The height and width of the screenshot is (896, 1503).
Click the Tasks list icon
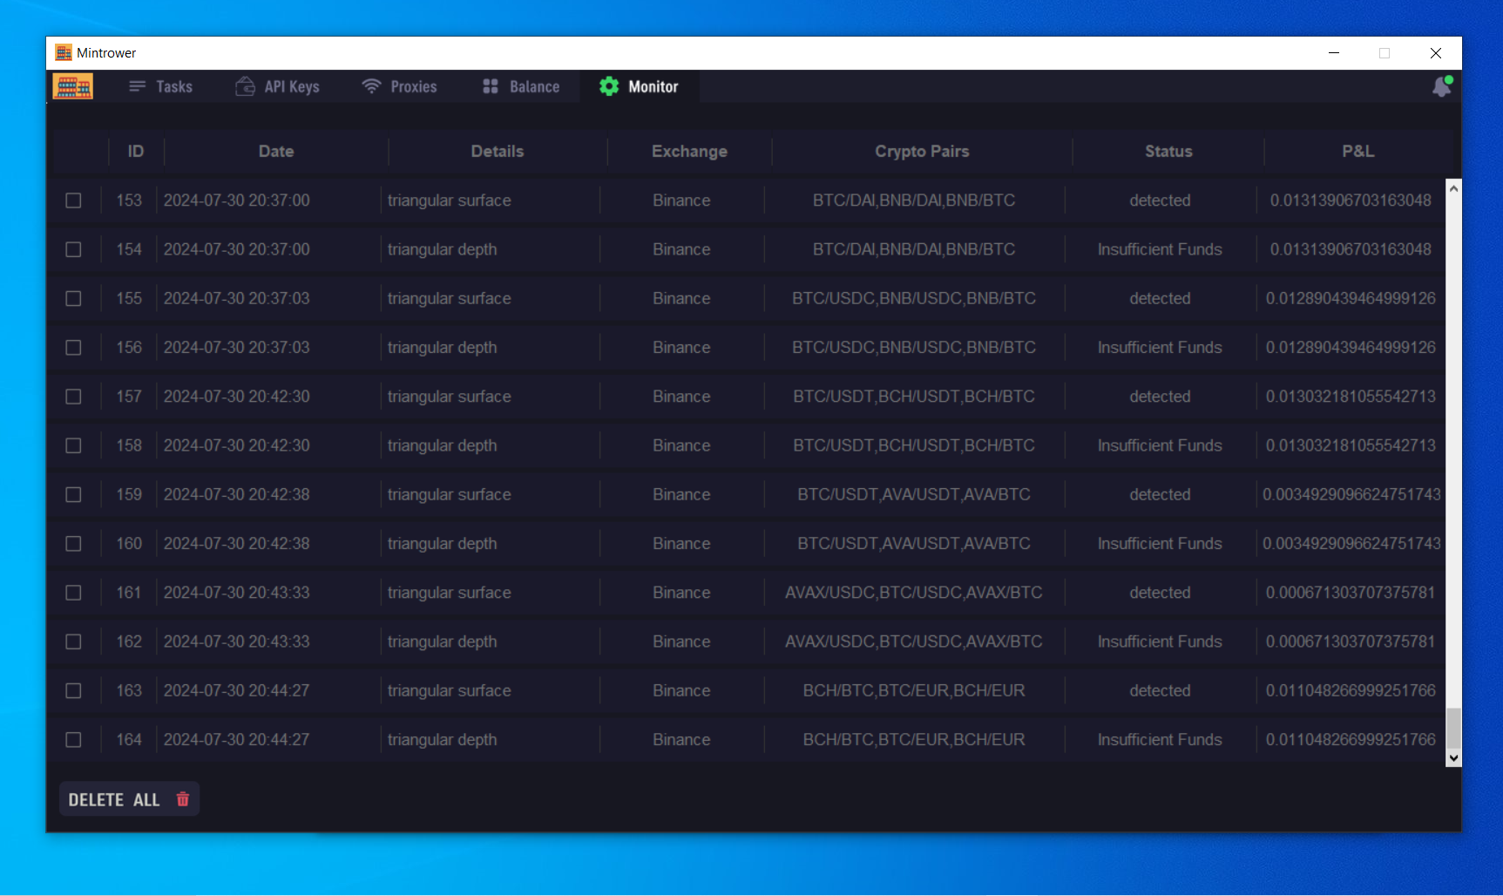[137, 86]
